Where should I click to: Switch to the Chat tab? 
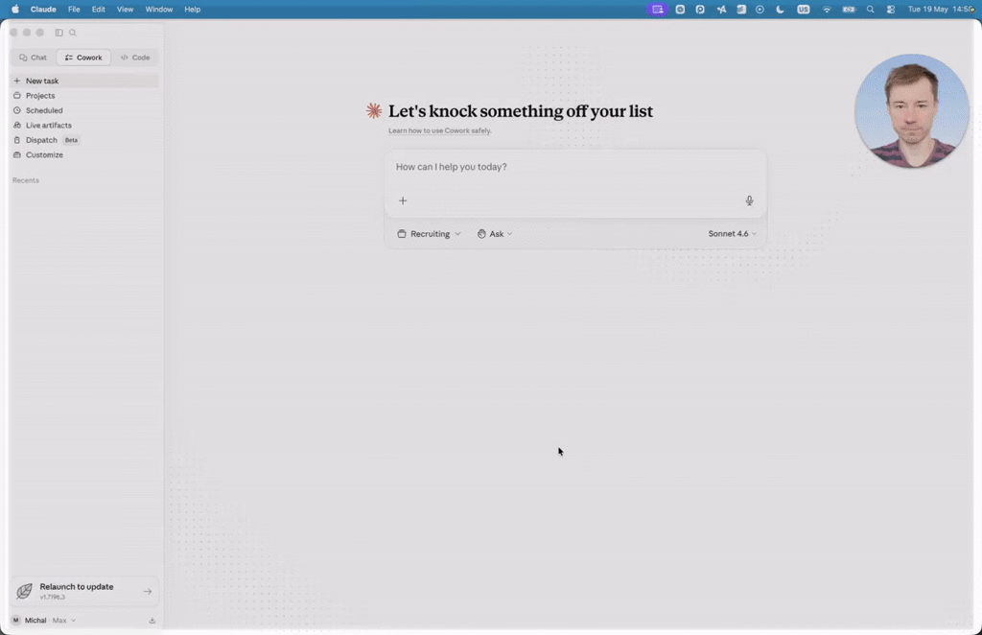(x=34, y=58)
